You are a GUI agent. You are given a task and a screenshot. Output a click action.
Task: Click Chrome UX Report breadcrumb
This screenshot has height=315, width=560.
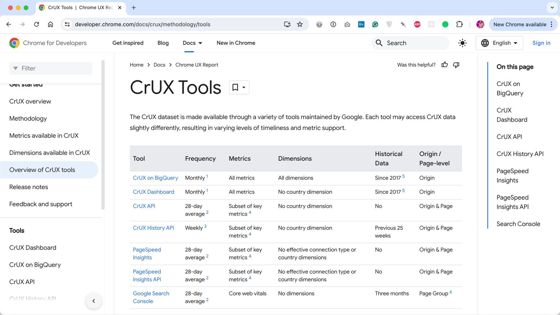pos(197,65)
